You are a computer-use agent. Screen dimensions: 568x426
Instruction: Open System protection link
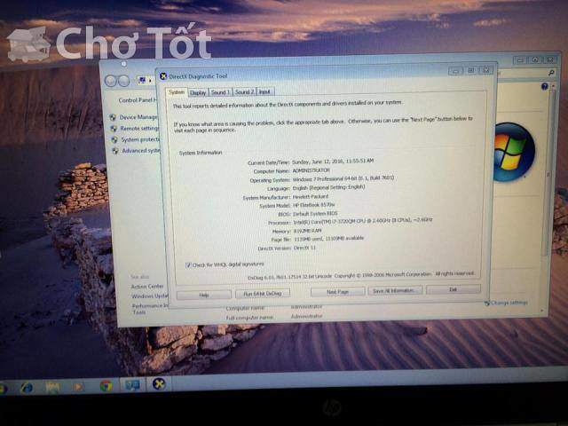[140, 139]
